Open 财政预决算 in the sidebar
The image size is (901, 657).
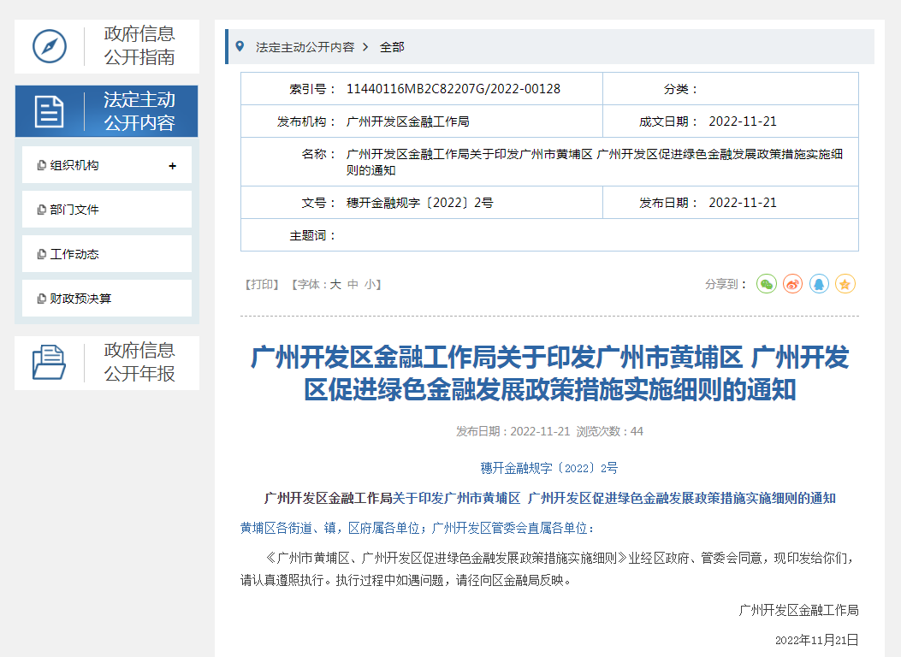[x=80, y=299]
